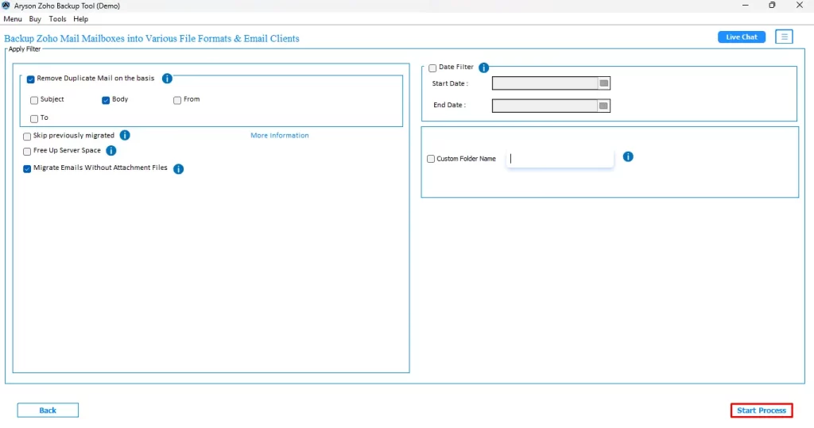Open the hamburger list menu icon
The height and width of the screenshot is (428, 814).
785,37
